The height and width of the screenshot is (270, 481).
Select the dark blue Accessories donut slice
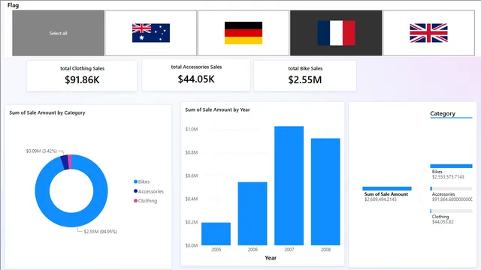tap(65, 163)
